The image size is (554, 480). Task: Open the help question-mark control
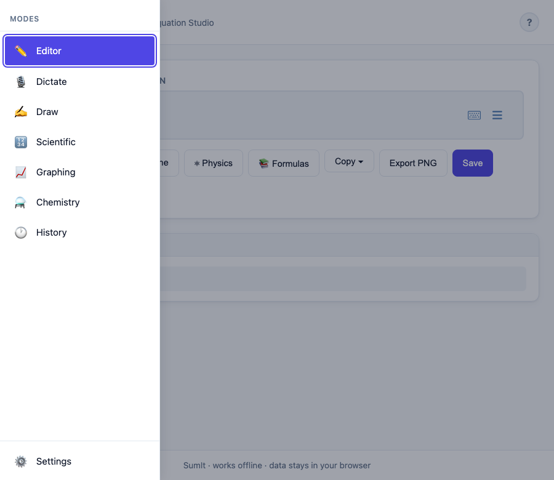coord(529,22)
